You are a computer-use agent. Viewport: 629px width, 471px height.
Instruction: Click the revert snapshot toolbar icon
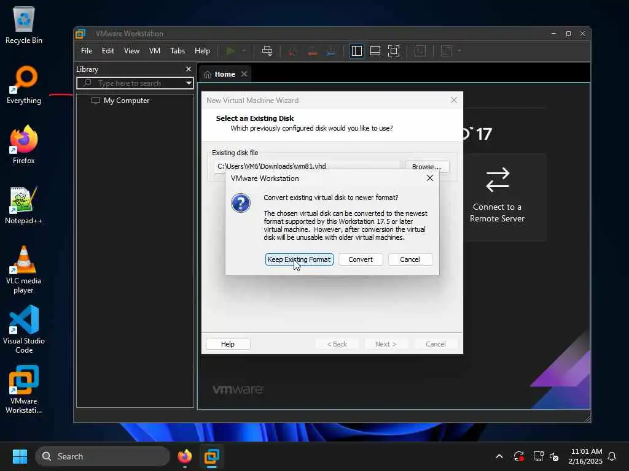[313, 52]
